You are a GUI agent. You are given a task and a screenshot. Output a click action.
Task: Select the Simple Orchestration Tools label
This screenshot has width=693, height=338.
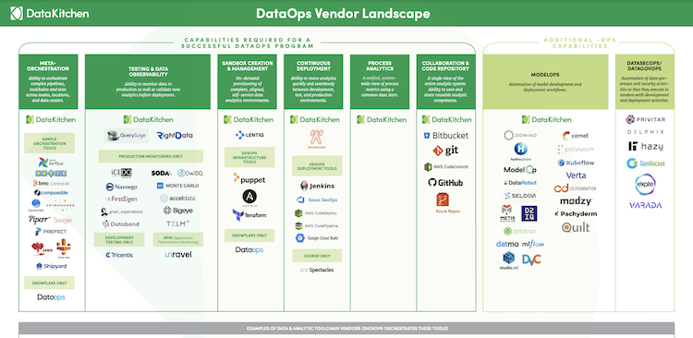tap(49, 143)
